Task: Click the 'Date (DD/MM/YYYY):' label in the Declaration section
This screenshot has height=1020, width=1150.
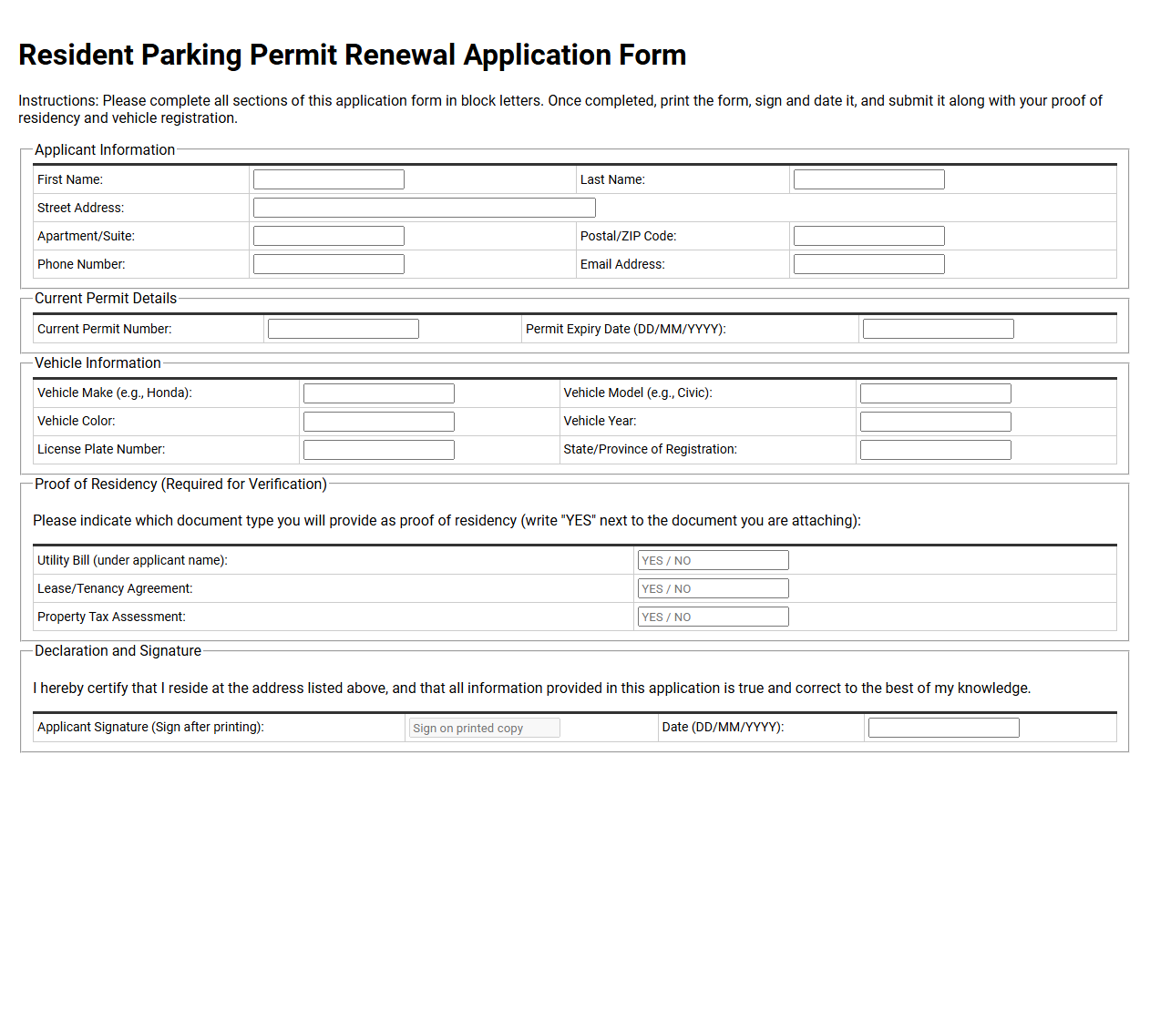Action: point(724,727)
